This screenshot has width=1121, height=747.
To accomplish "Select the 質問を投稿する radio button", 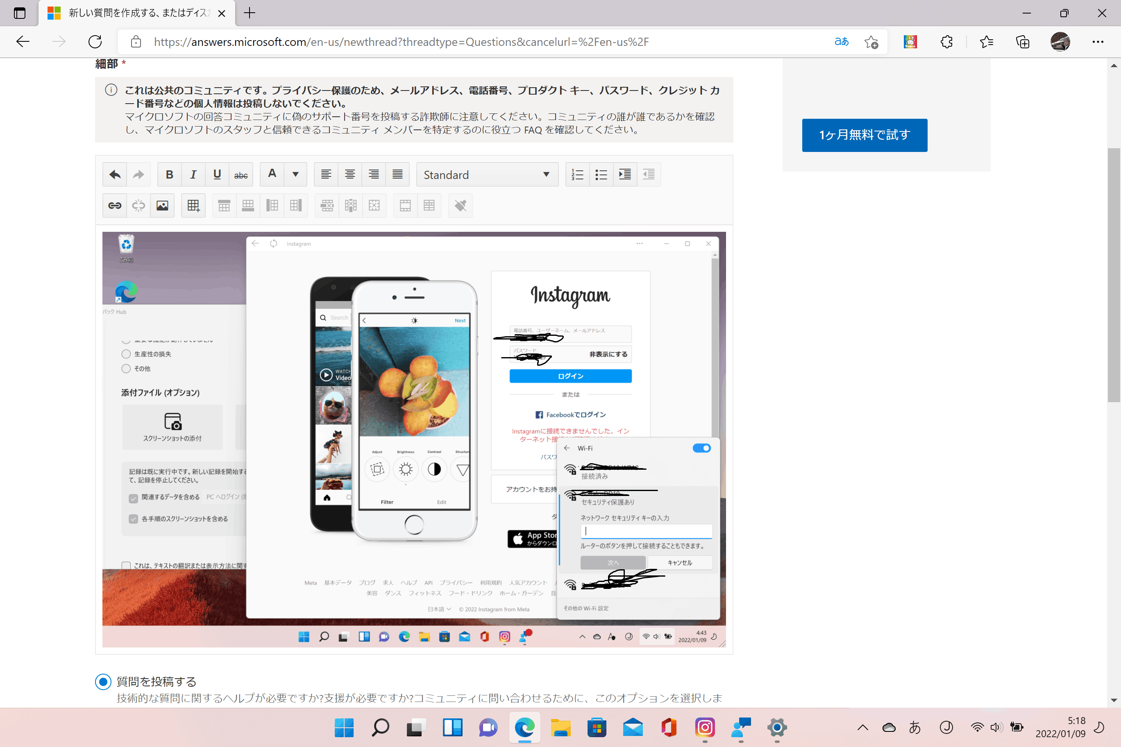I will pyautogui.click(x=103, y=682).
